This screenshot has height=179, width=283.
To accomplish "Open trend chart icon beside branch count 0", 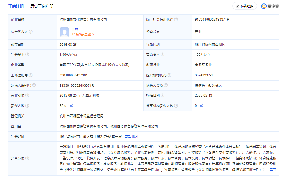I will (x=201, y=105).
